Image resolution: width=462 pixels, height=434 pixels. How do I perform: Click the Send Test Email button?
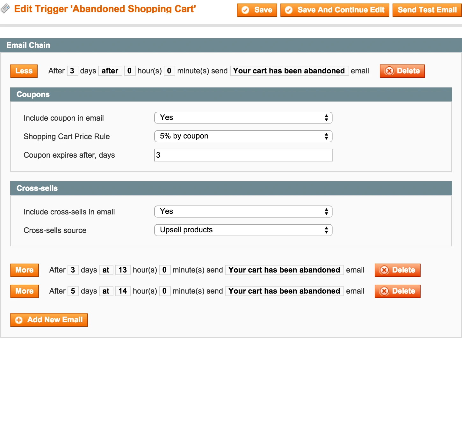[426, 10]
